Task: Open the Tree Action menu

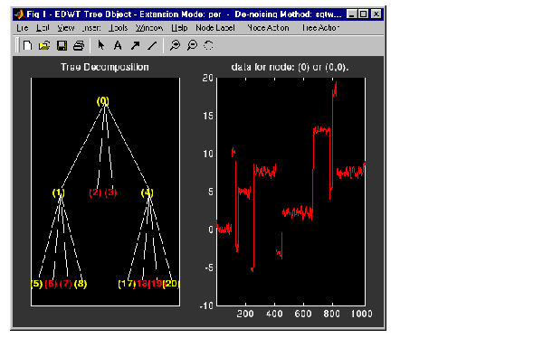Action: pos(320,28)
